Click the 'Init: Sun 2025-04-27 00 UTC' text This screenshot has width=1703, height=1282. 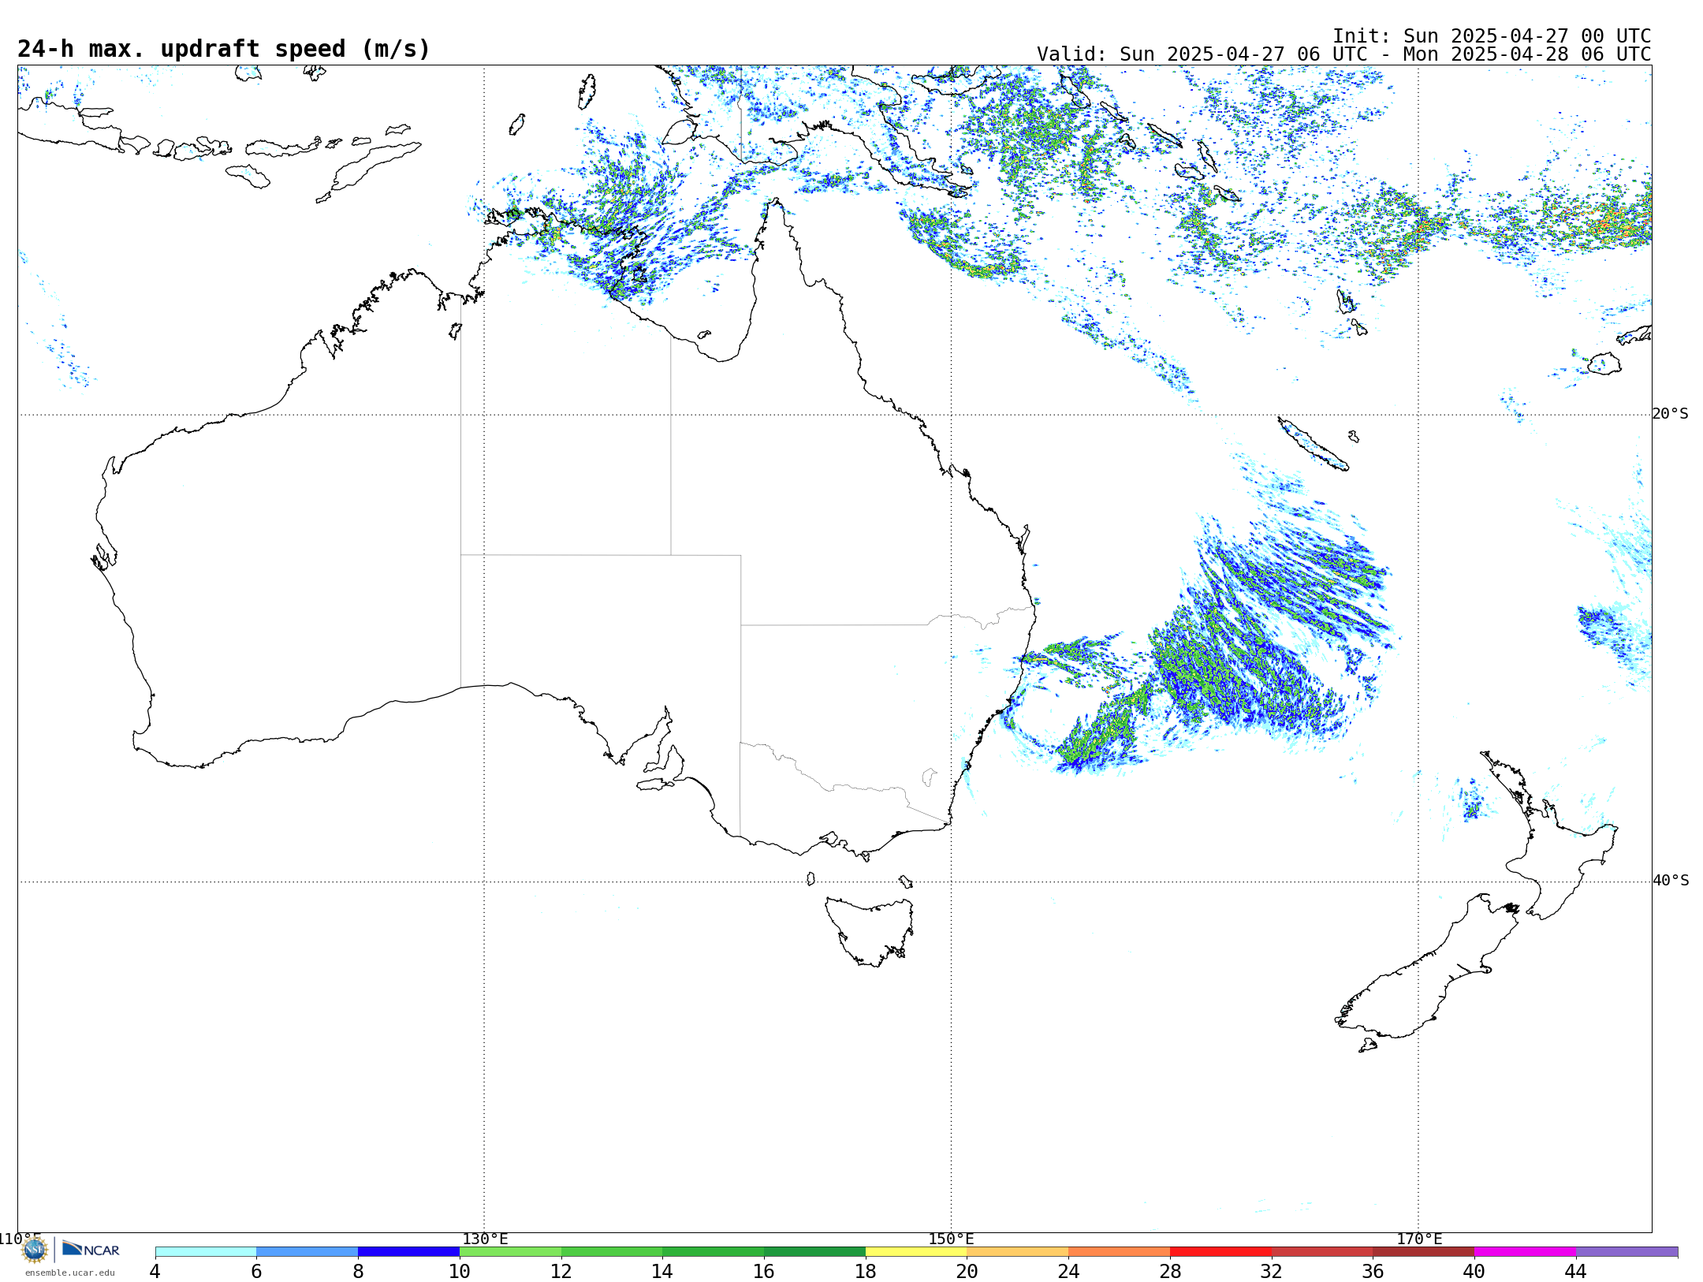[1492, 36]
